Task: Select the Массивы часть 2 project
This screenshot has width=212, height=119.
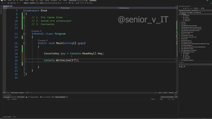Action: [187, 40]
